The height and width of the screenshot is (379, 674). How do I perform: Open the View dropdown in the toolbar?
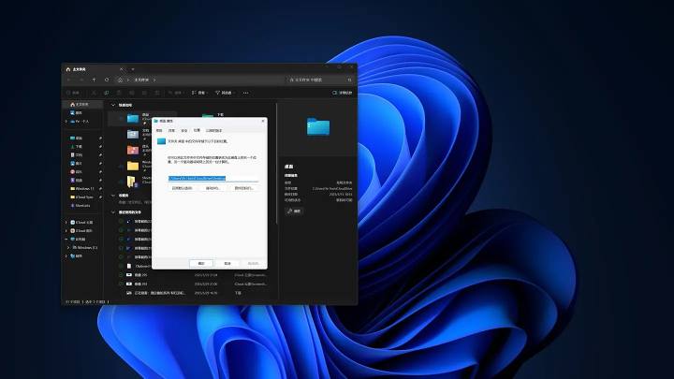199,93
